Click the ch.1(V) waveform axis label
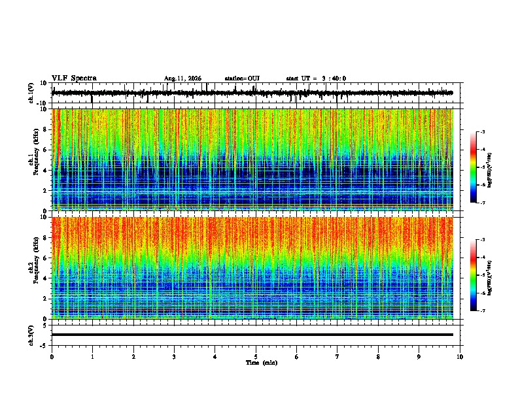The height and width of the screenshot is (400, 518). [x=31, y=93]
